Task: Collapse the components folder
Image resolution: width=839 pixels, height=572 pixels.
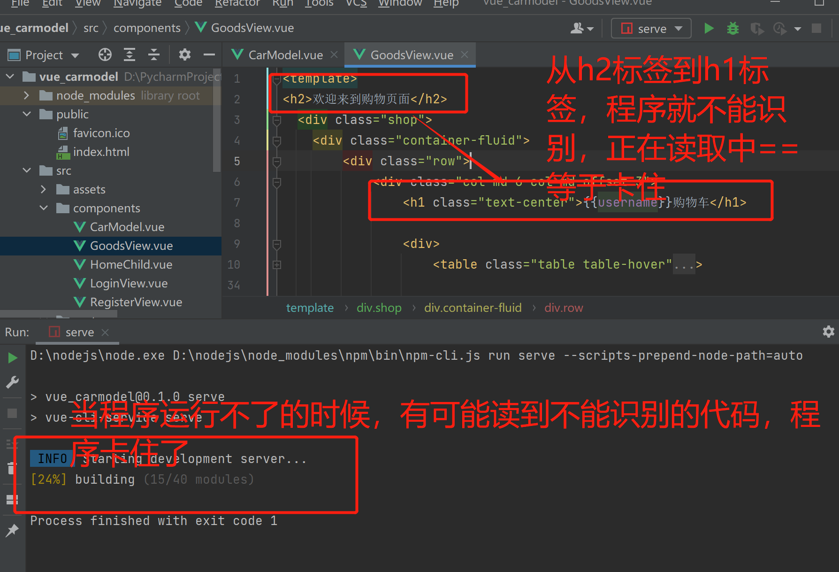Action: pos(44,208)
